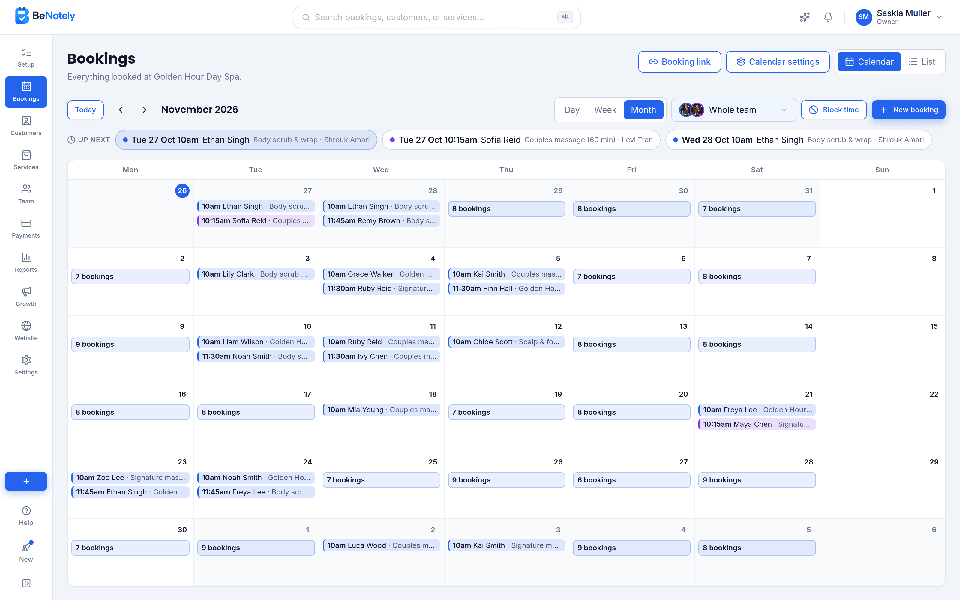Expand 8 bookings on Thu Oct 29
Screen dimensions: 960x600
pyautogui.click(x=506, y=209)
